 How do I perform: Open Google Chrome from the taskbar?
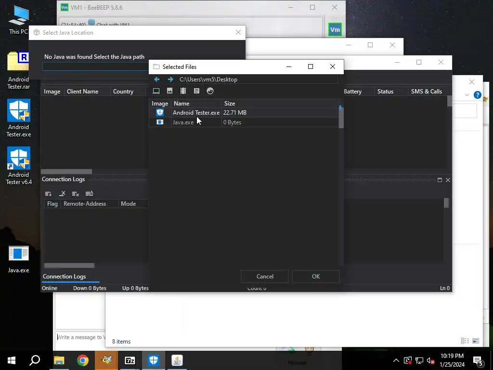[82, 360]
